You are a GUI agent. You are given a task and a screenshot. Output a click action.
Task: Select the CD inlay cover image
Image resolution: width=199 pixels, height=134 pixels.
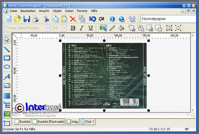[x=104, y=76]
